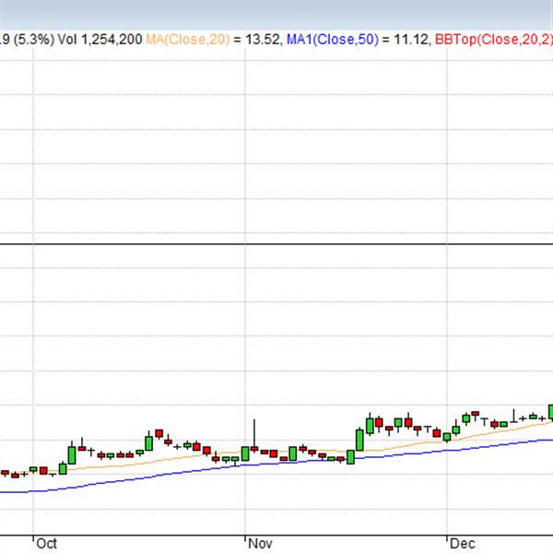Click the Nov label on the time axis

click(260, 544)
